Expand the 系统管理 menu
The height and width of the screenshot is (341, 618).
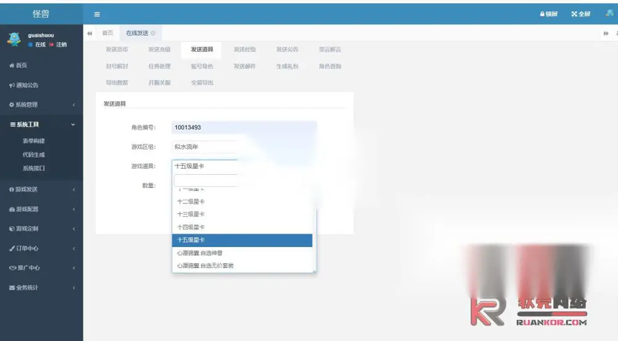(41, 105)
